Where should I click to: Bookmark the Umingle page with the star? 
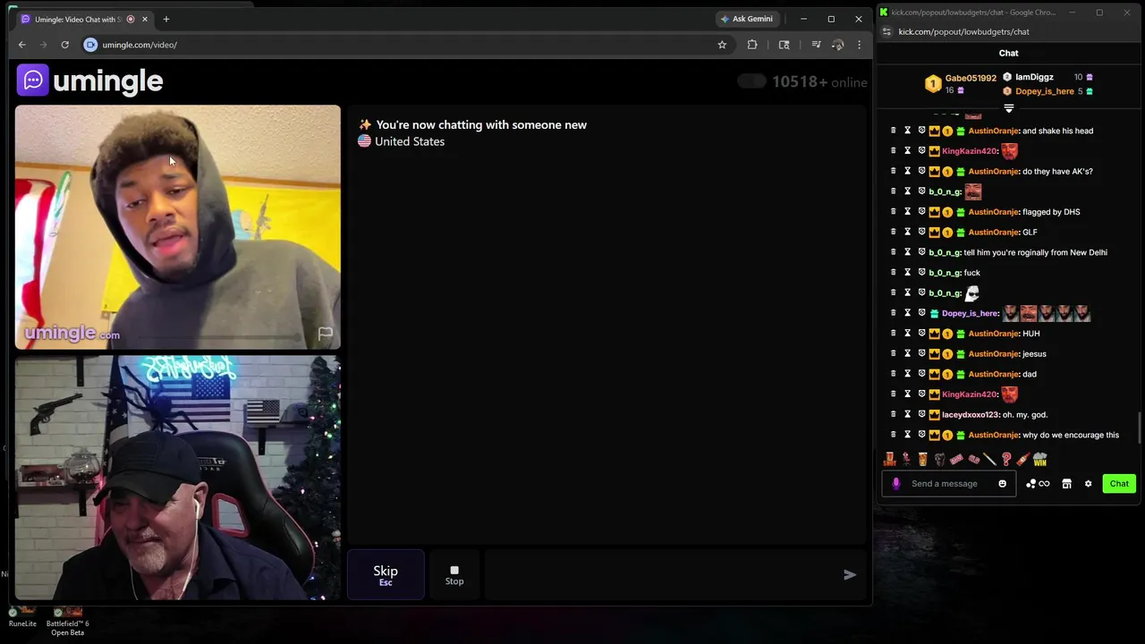click(x=722, y=45)
